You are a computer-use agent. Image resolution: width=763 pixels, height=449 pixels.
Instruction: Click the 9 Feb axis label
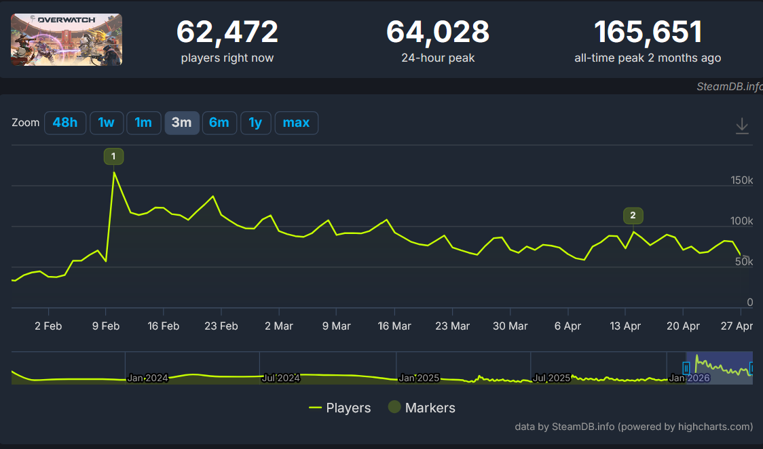106,326
